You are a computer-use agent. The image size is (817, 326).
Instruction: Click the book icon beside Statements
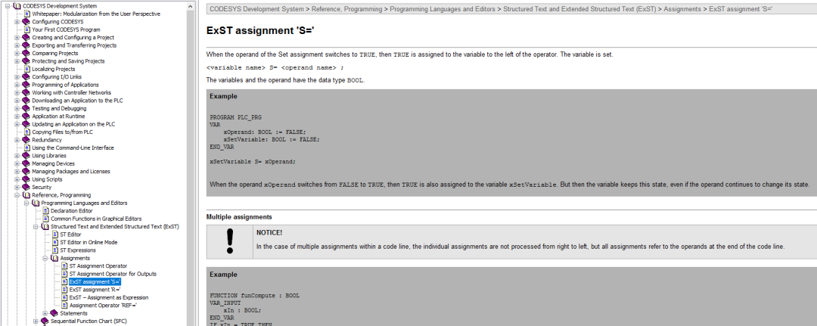54,313
